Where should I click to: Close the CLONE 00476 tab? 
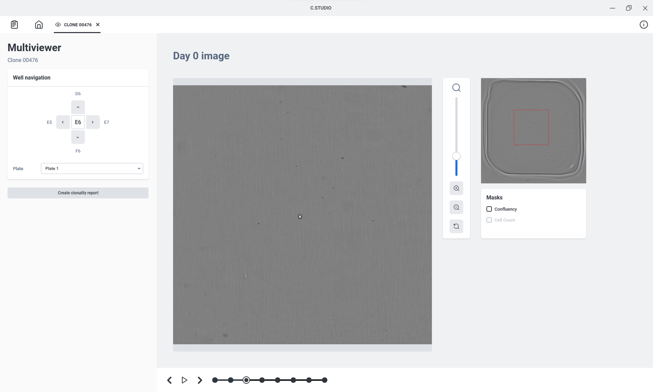coord(98,25)
